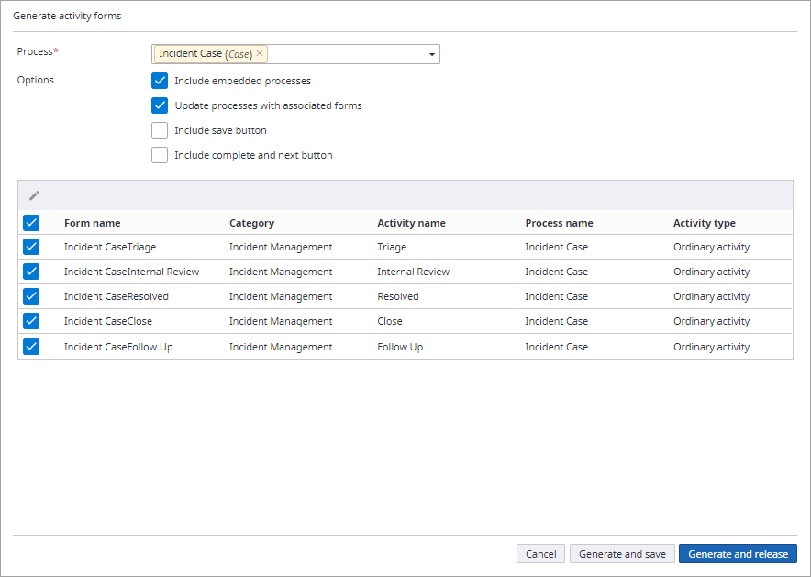Remove the Incident Case chip via its X icon
This screenshot has width=811, height=577.
(260, 53)
